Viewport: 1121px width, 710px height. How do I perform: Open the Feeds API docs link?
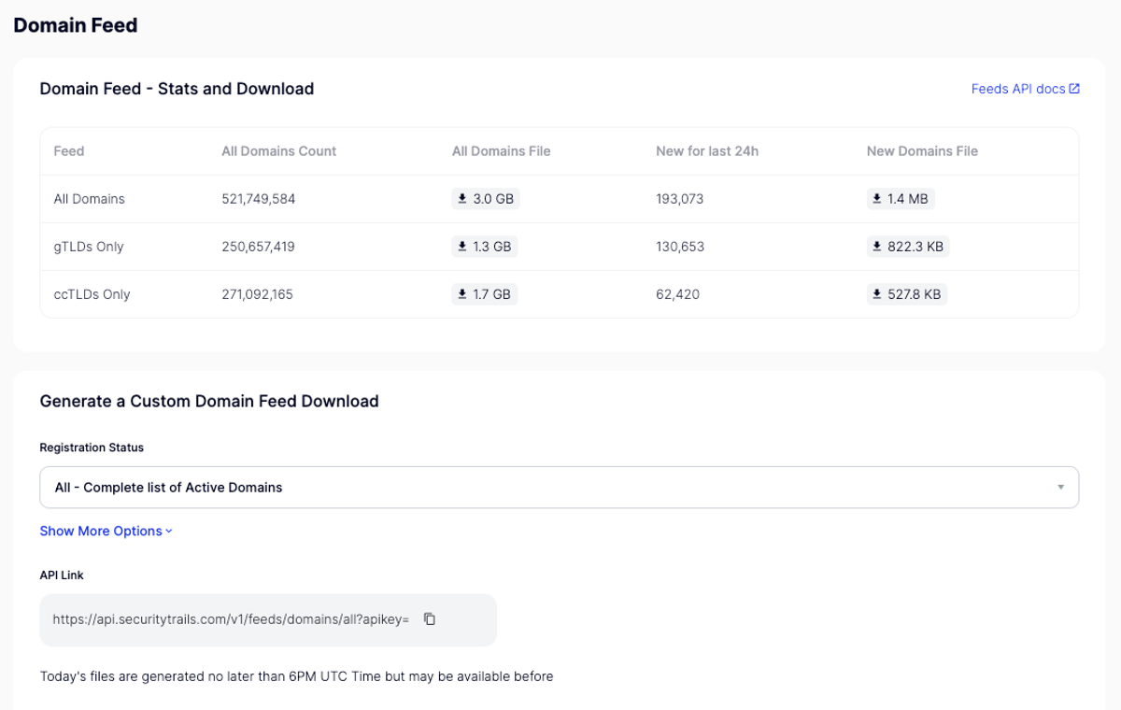(1026, 89)
